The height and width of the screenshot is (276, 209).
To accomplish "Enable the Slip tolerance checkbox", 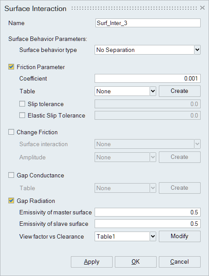I will click(22, 104).
